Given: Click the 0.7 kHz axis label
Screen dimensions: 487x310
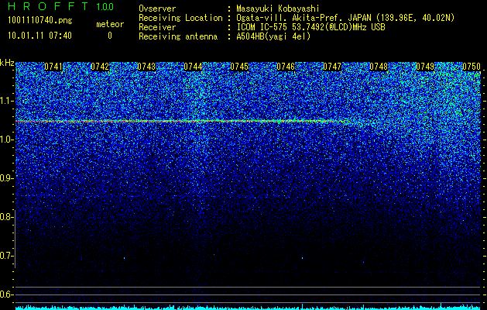Looking at the screenshot, I should [x=6, y=256].
